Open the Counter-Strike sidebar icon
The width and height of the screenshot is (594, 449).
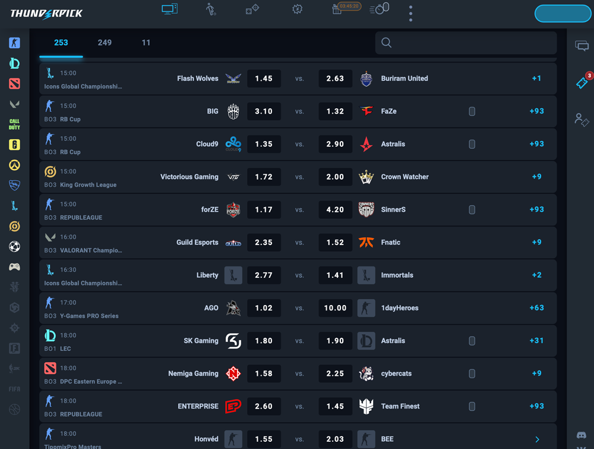14,43
